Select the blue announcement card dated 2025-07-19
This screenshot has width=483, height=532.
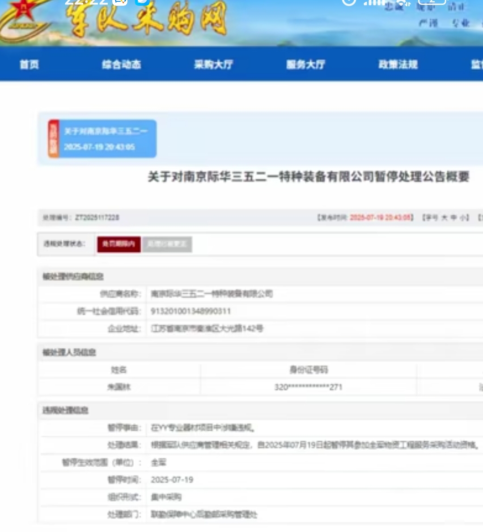[102, 139]
